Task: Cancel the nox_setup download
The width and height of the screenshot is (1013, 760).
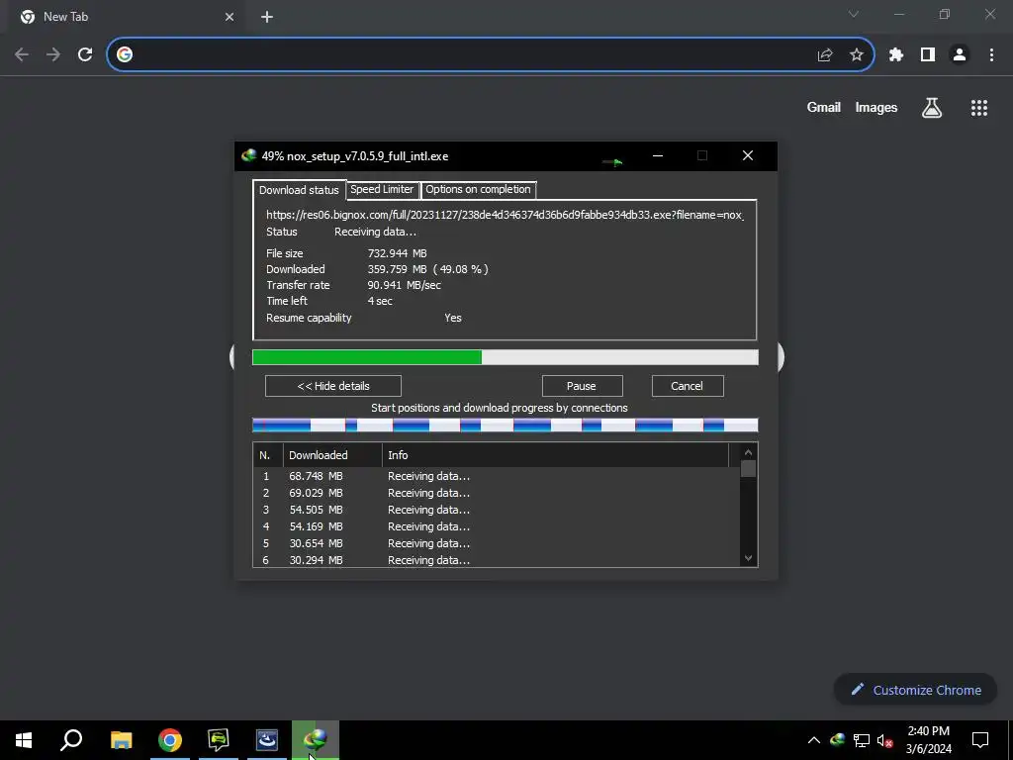Action: (688, 386)
